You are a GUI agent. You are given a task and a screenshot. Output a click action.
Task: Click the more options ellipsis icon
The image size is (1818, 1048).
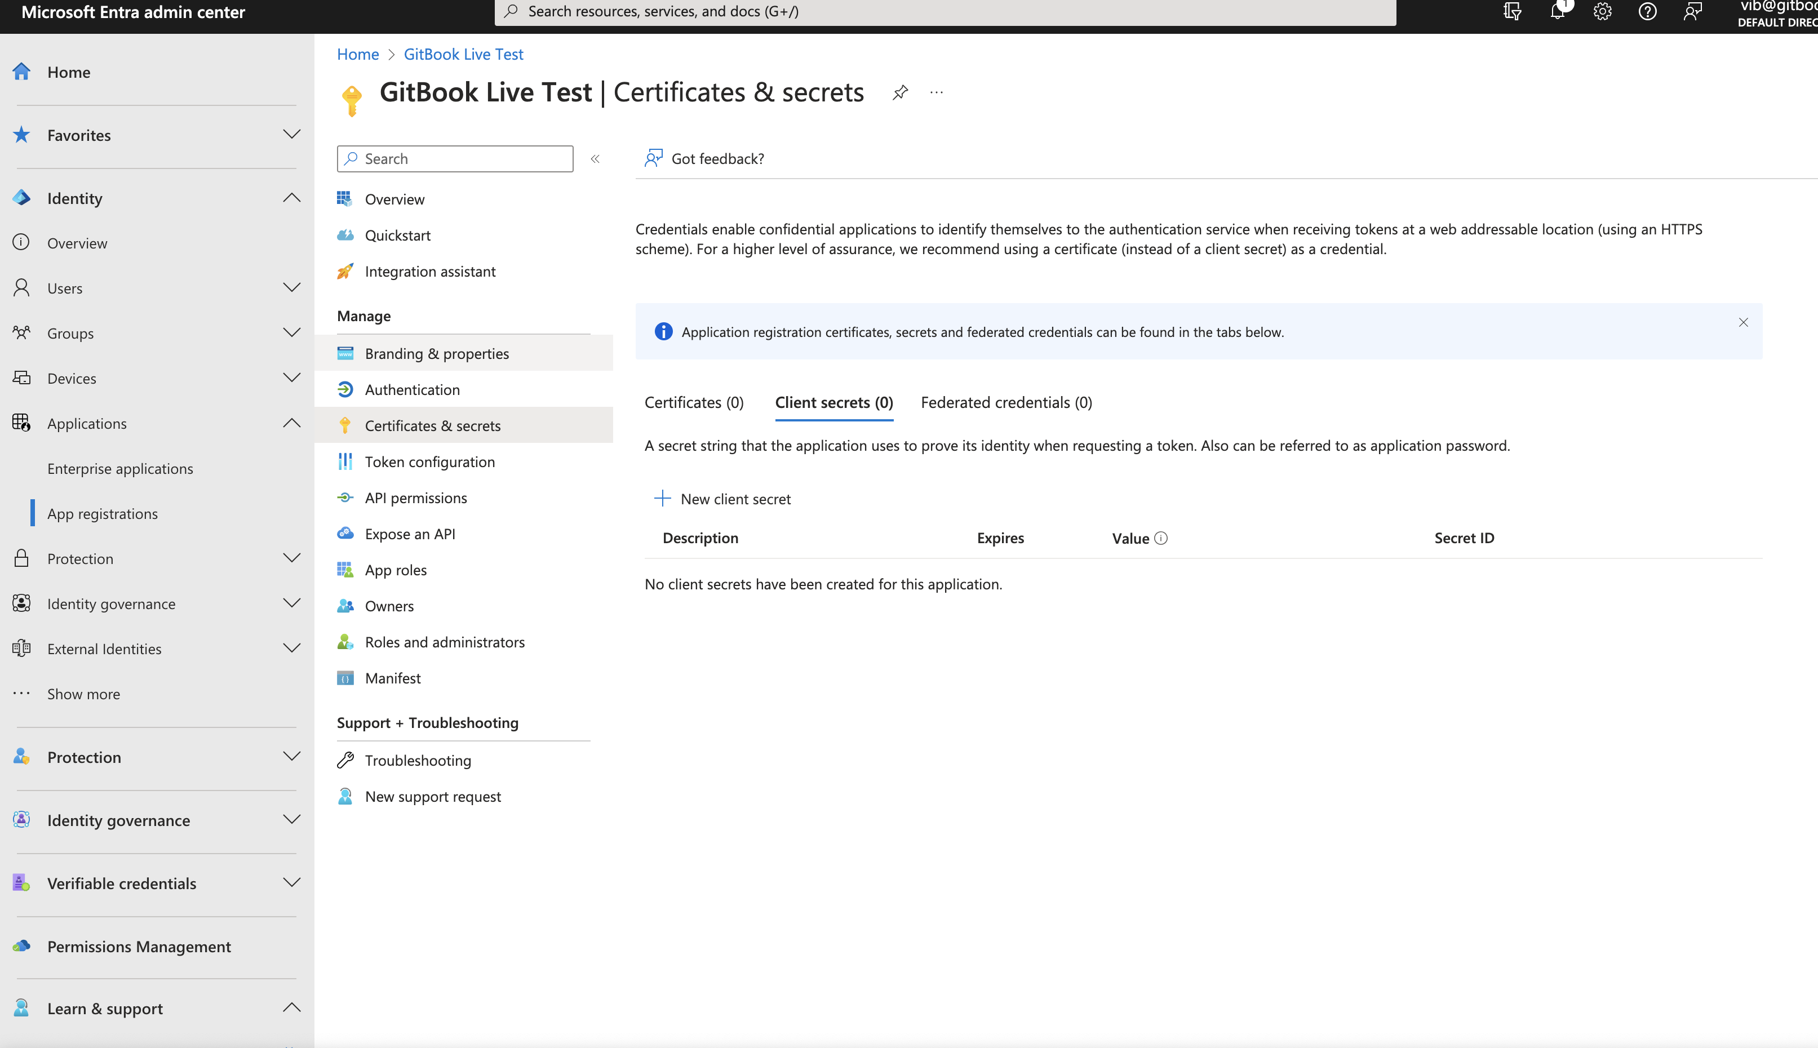click(x=937, y=93)
